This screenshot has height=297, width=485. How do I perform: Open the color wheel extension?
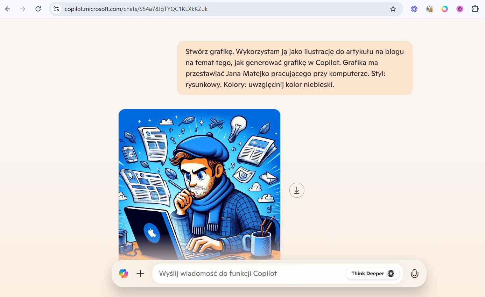(444, 9)
